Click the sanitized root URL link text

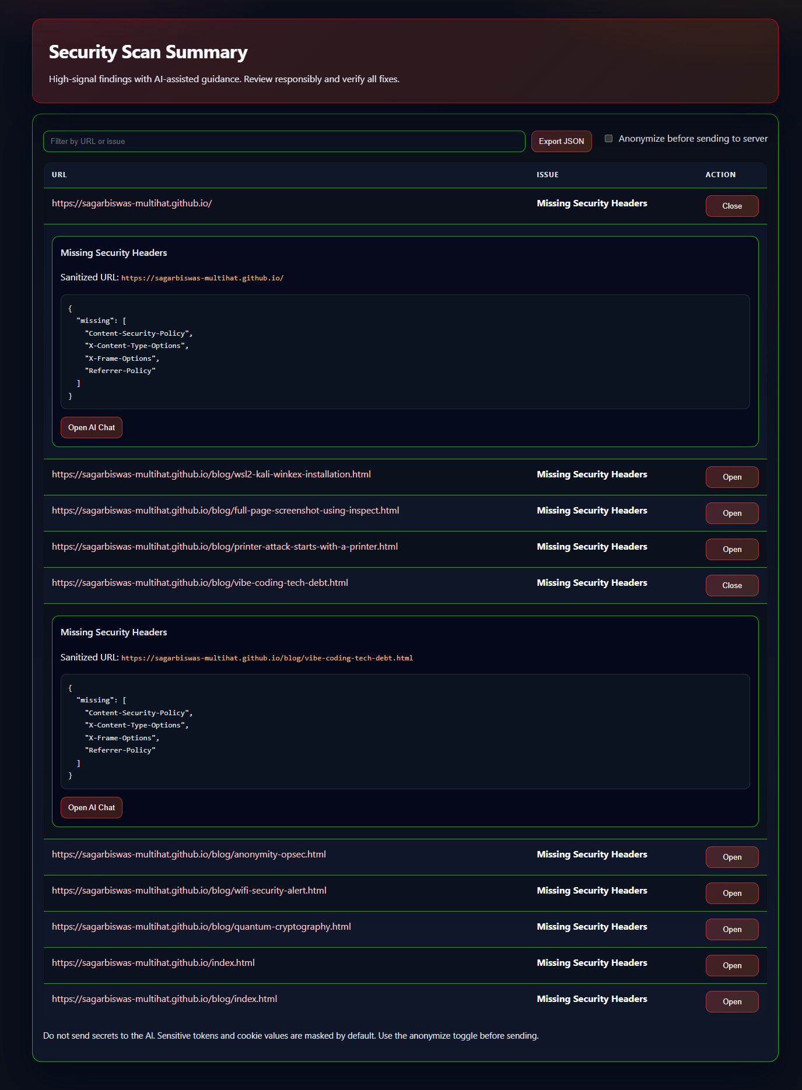[202, 278]
